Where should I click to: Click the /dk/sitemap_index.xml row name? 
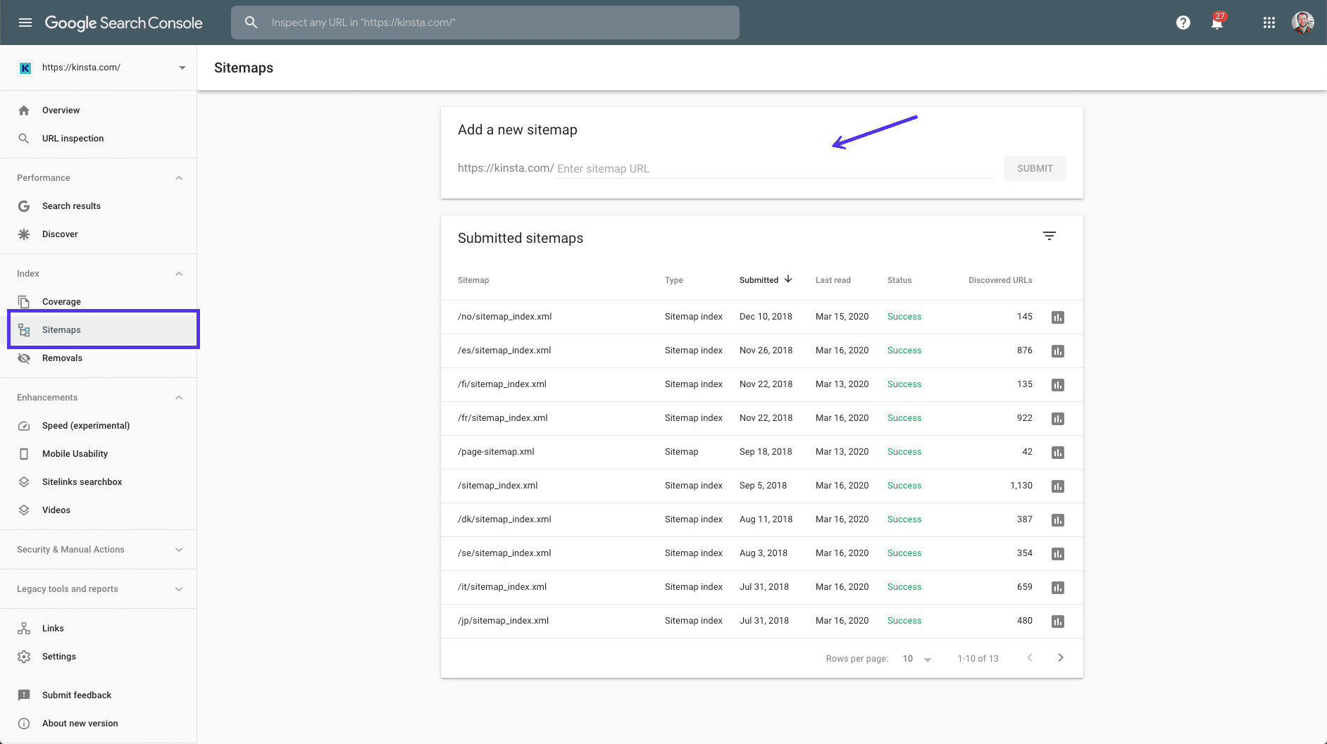[504, 519]
